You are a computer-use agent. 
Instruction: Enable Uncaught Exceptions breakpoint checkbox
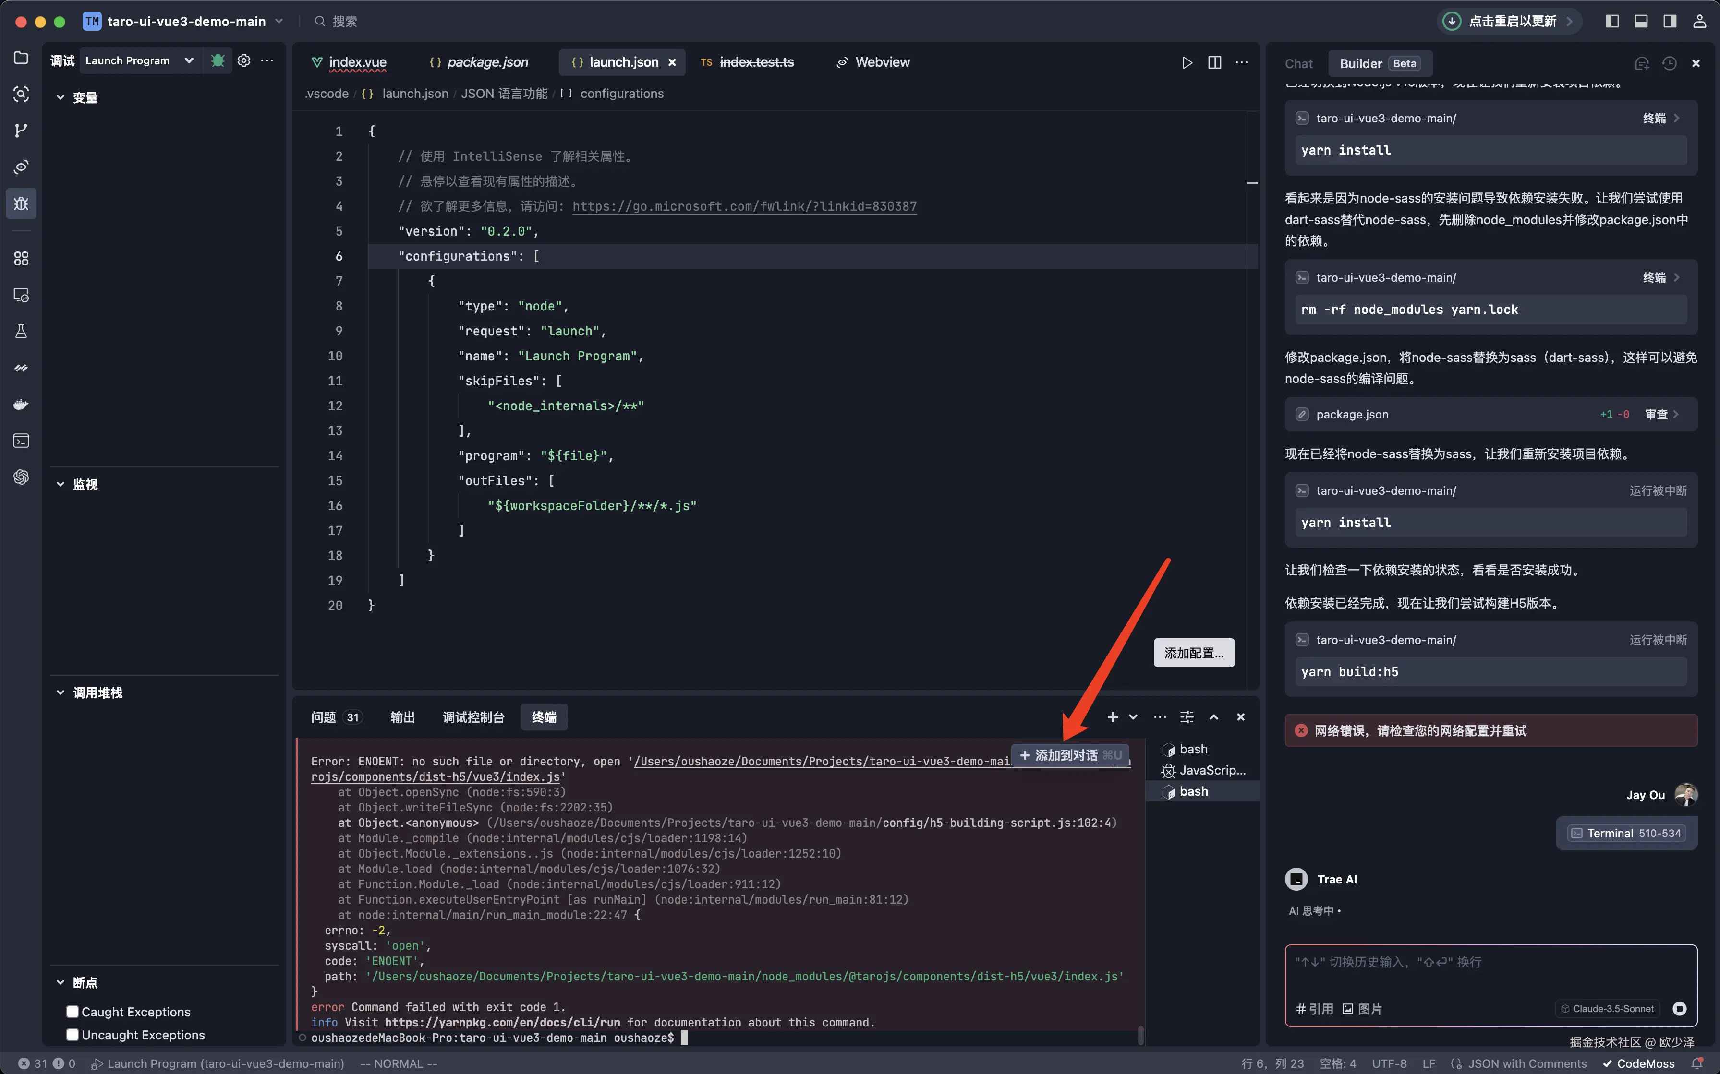coord(73,1035)
